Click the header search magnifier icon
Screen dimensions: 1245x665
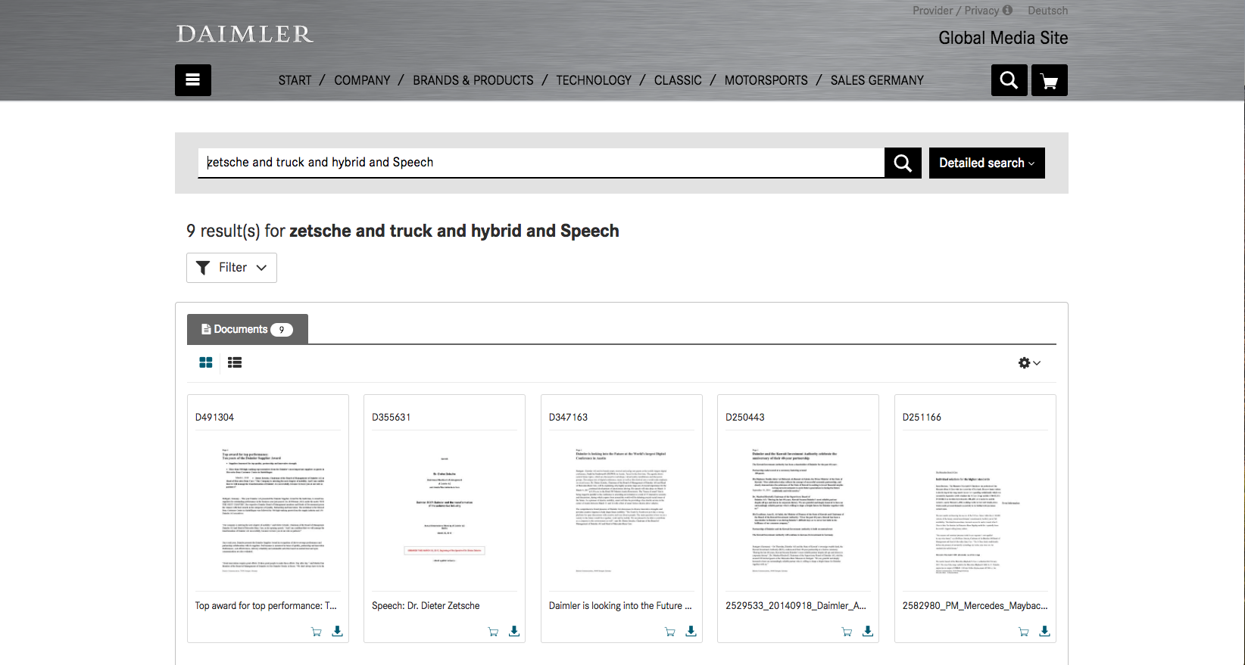click(1009, 80)
